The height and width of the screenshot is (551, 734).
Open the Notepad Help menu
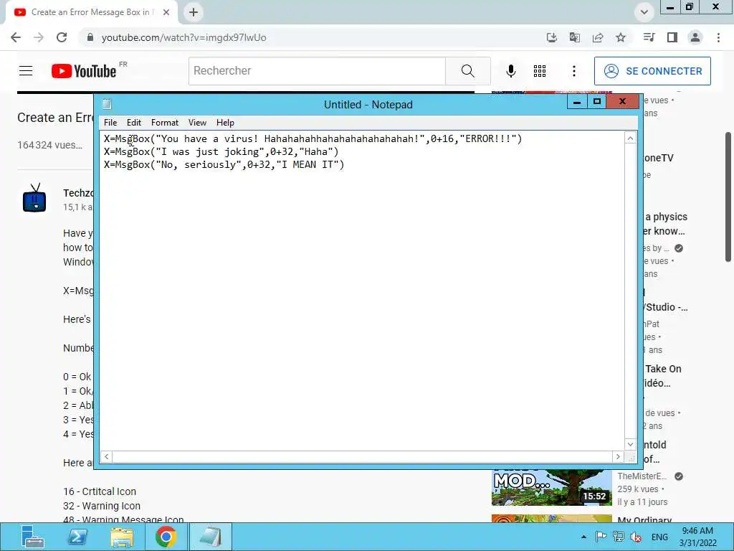225,123
